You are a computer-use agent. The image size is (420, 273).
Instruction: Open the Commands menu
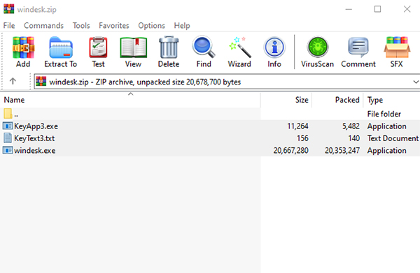43,26
